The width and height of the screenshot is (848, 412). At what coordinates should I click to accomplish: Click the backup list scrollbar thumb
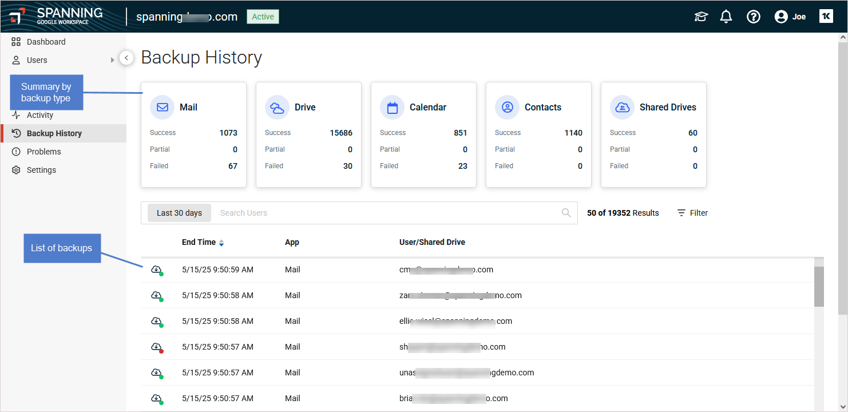(x=819, y=286)
